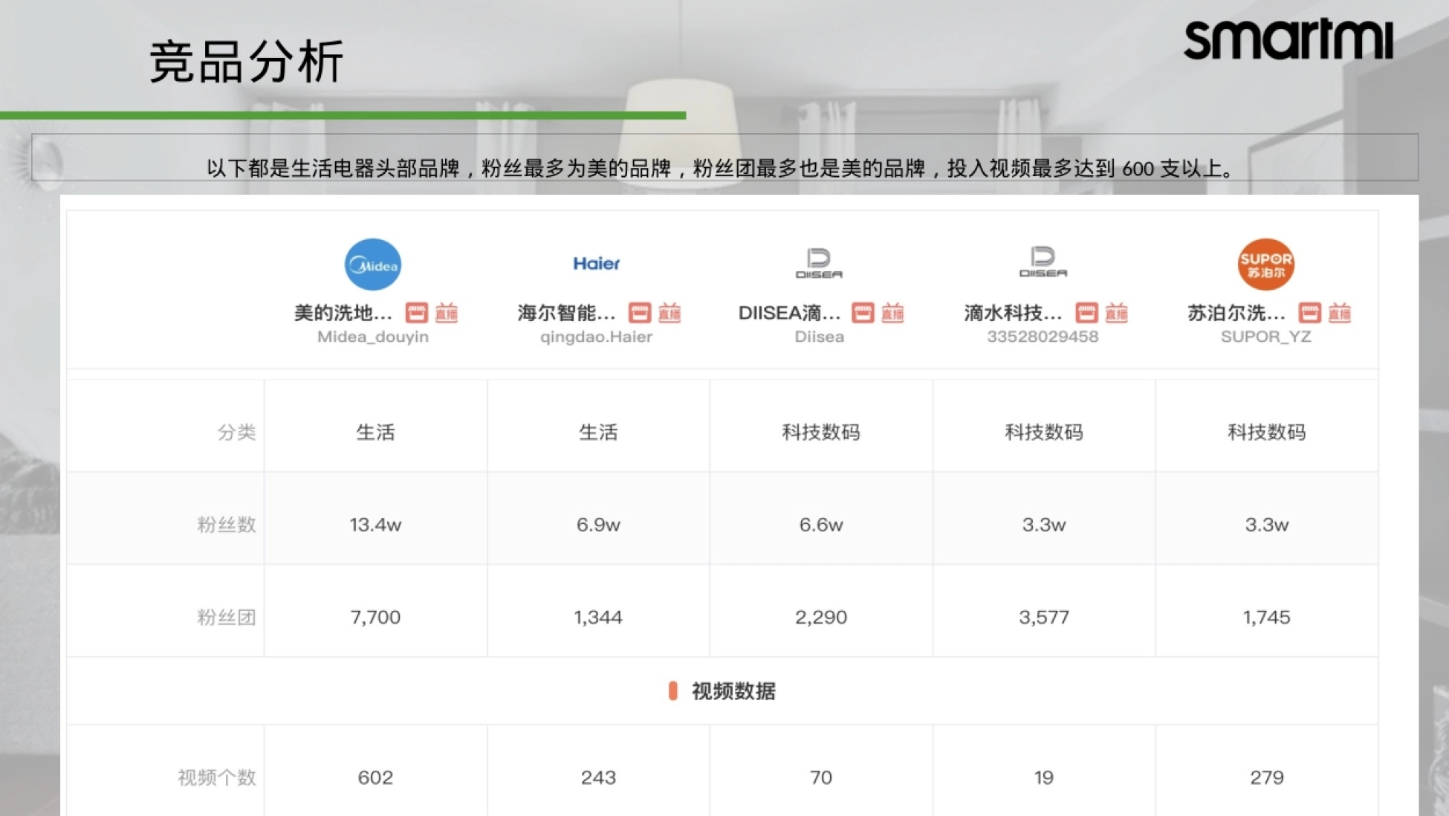Image resolution: width=1449 pixels, height=816 pixels.
Task: Click the qingdao.Haier account ID
Action: pos(596,337)
